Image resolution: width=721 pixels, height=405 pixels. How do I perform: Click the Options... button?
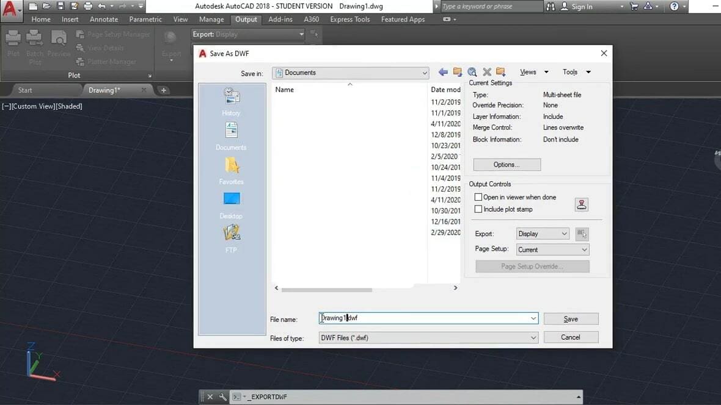[x=507, y=165]
